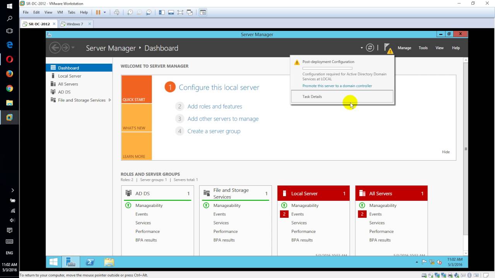Select the LEARN MORE tile
495x278 pixels.
pyautogui.click(x=137, y=146)
